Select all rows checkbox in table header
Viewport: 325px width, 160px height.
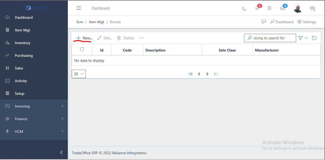[82, 49]
